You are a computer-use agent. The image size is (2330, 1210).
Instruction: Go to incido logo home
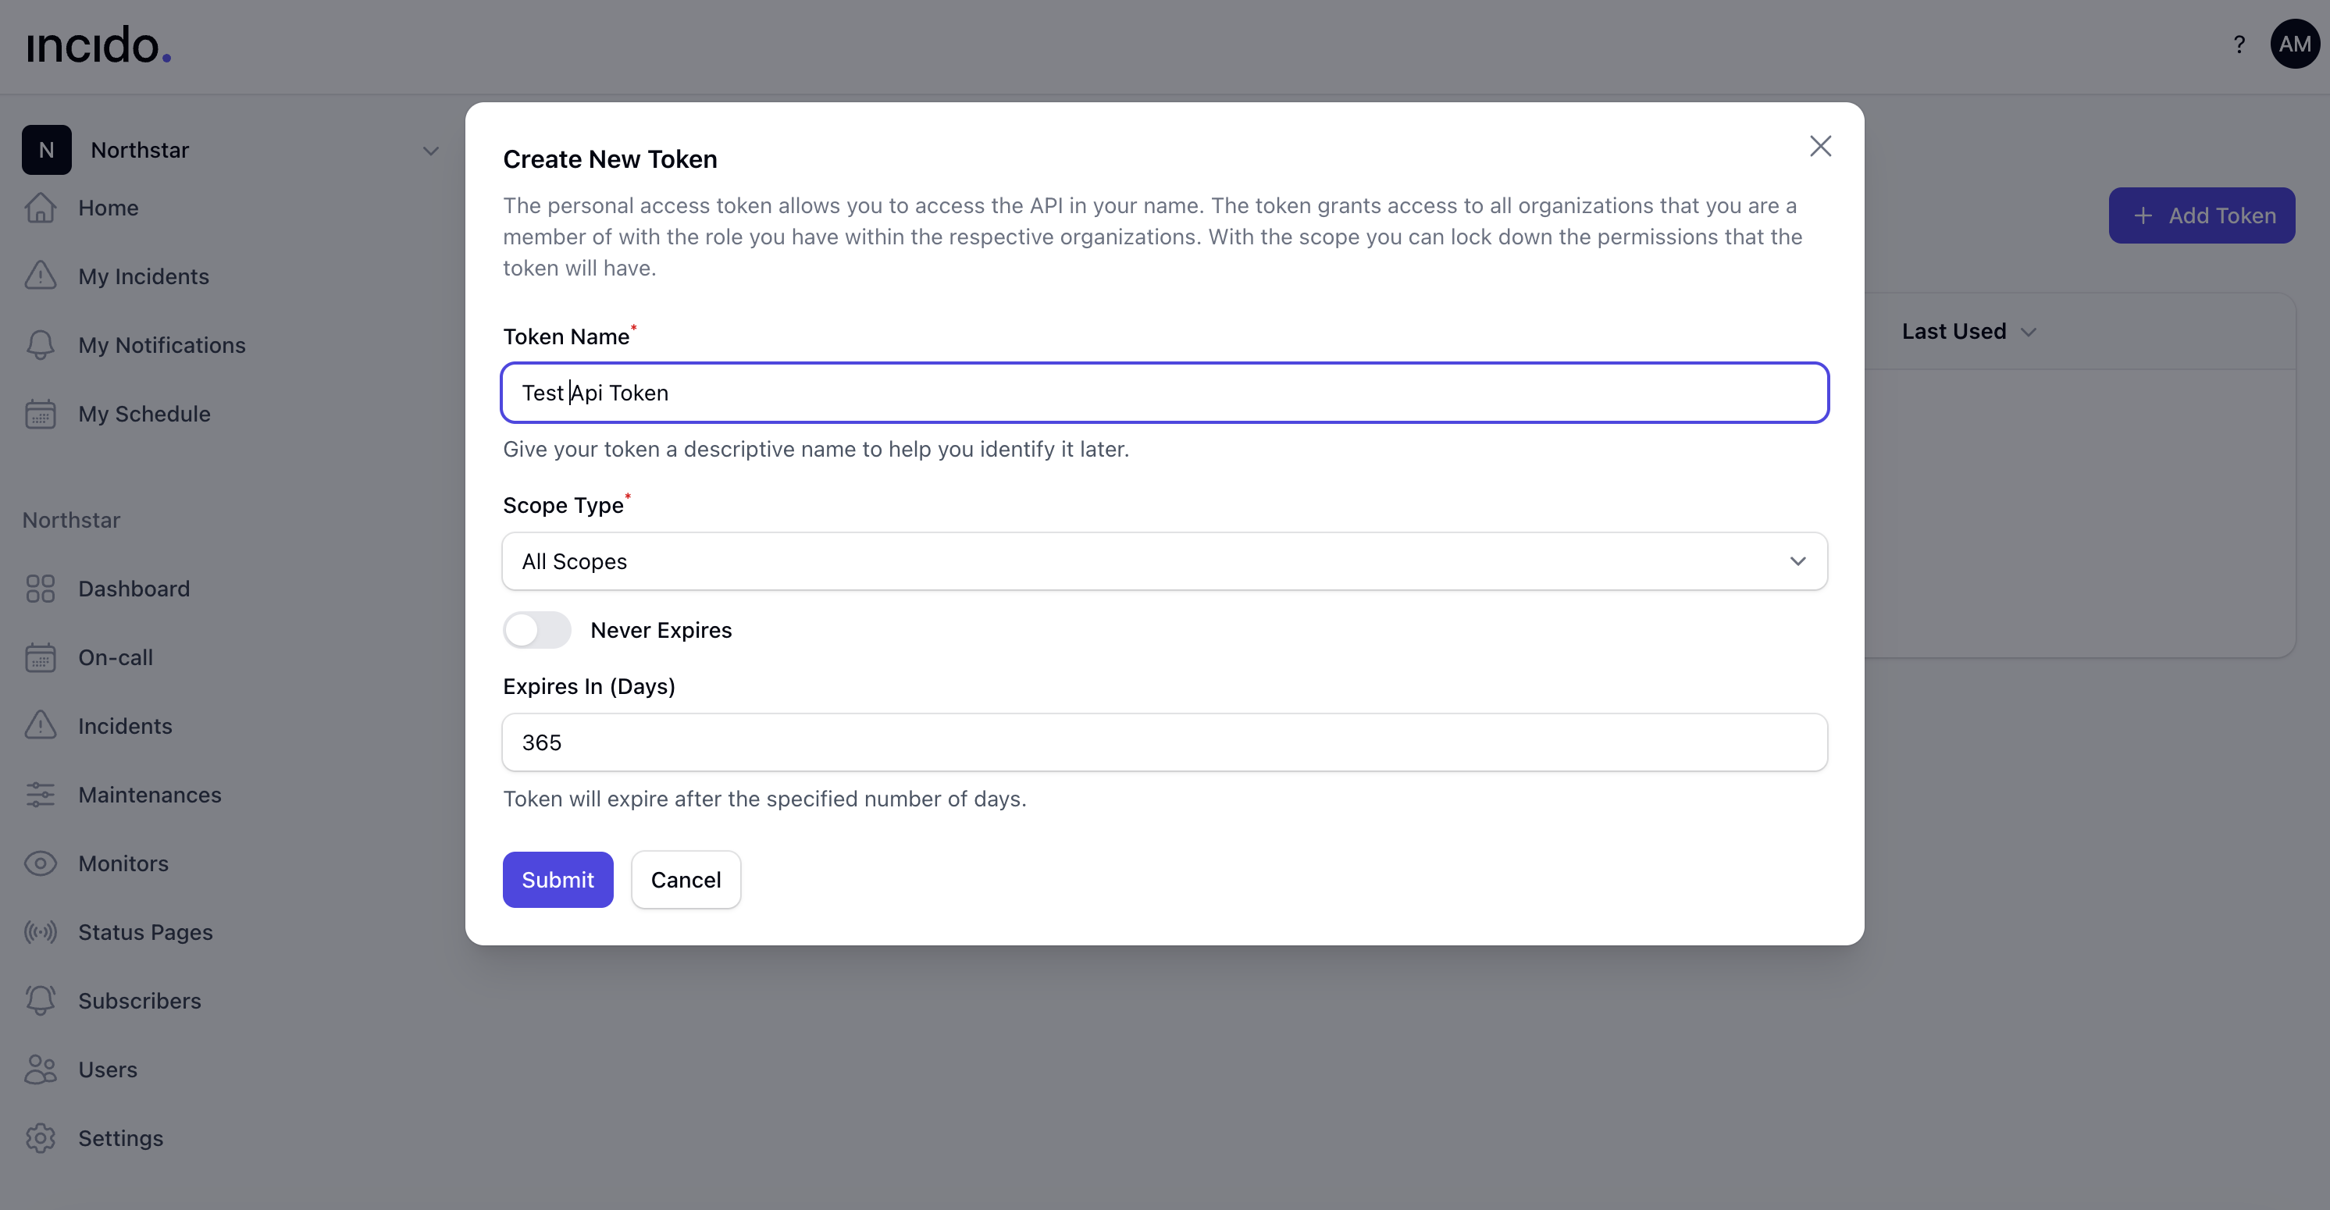[x=98, y=45]
